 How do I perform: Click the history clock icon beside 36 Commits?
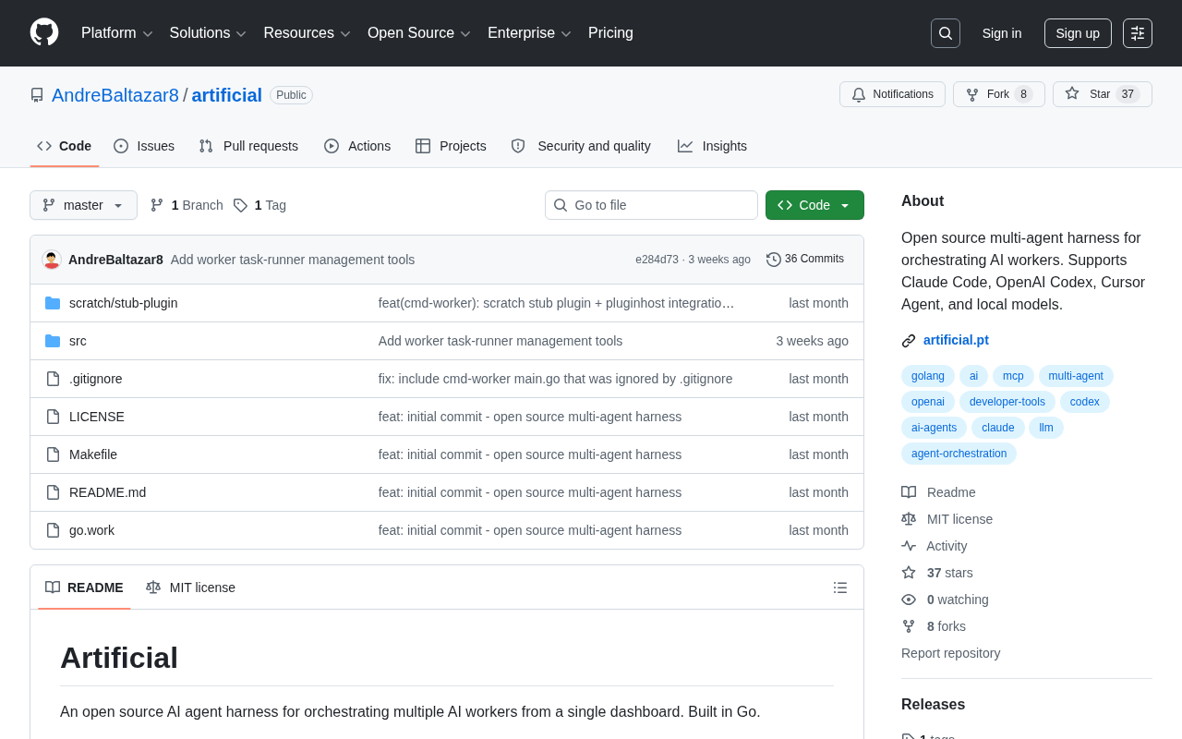point(774,260)
